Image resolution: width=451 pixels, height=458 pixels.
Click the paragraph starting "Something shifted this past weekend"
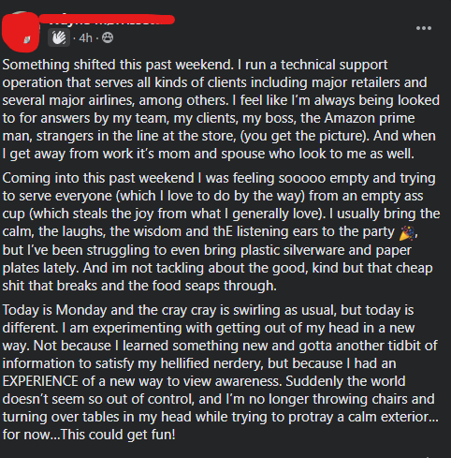pos(221,110)
